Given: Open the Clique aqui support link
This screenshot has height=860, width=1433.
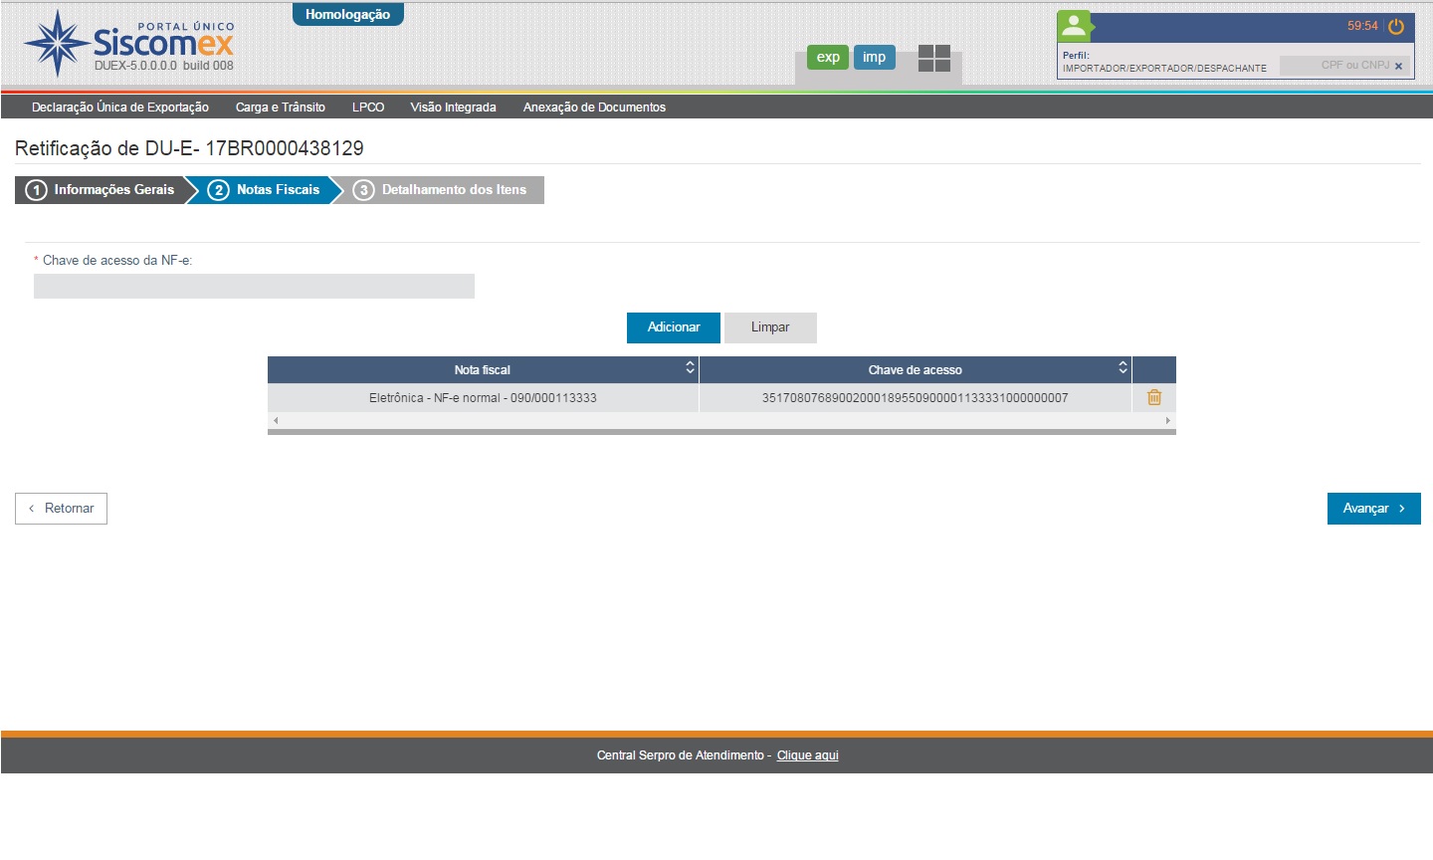Looking at the screenshot, I should click(x=808, y=755).
